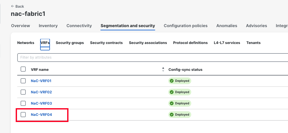
Task: Click the green check icon for NaC-VRF04
Action: pos(172,115)
